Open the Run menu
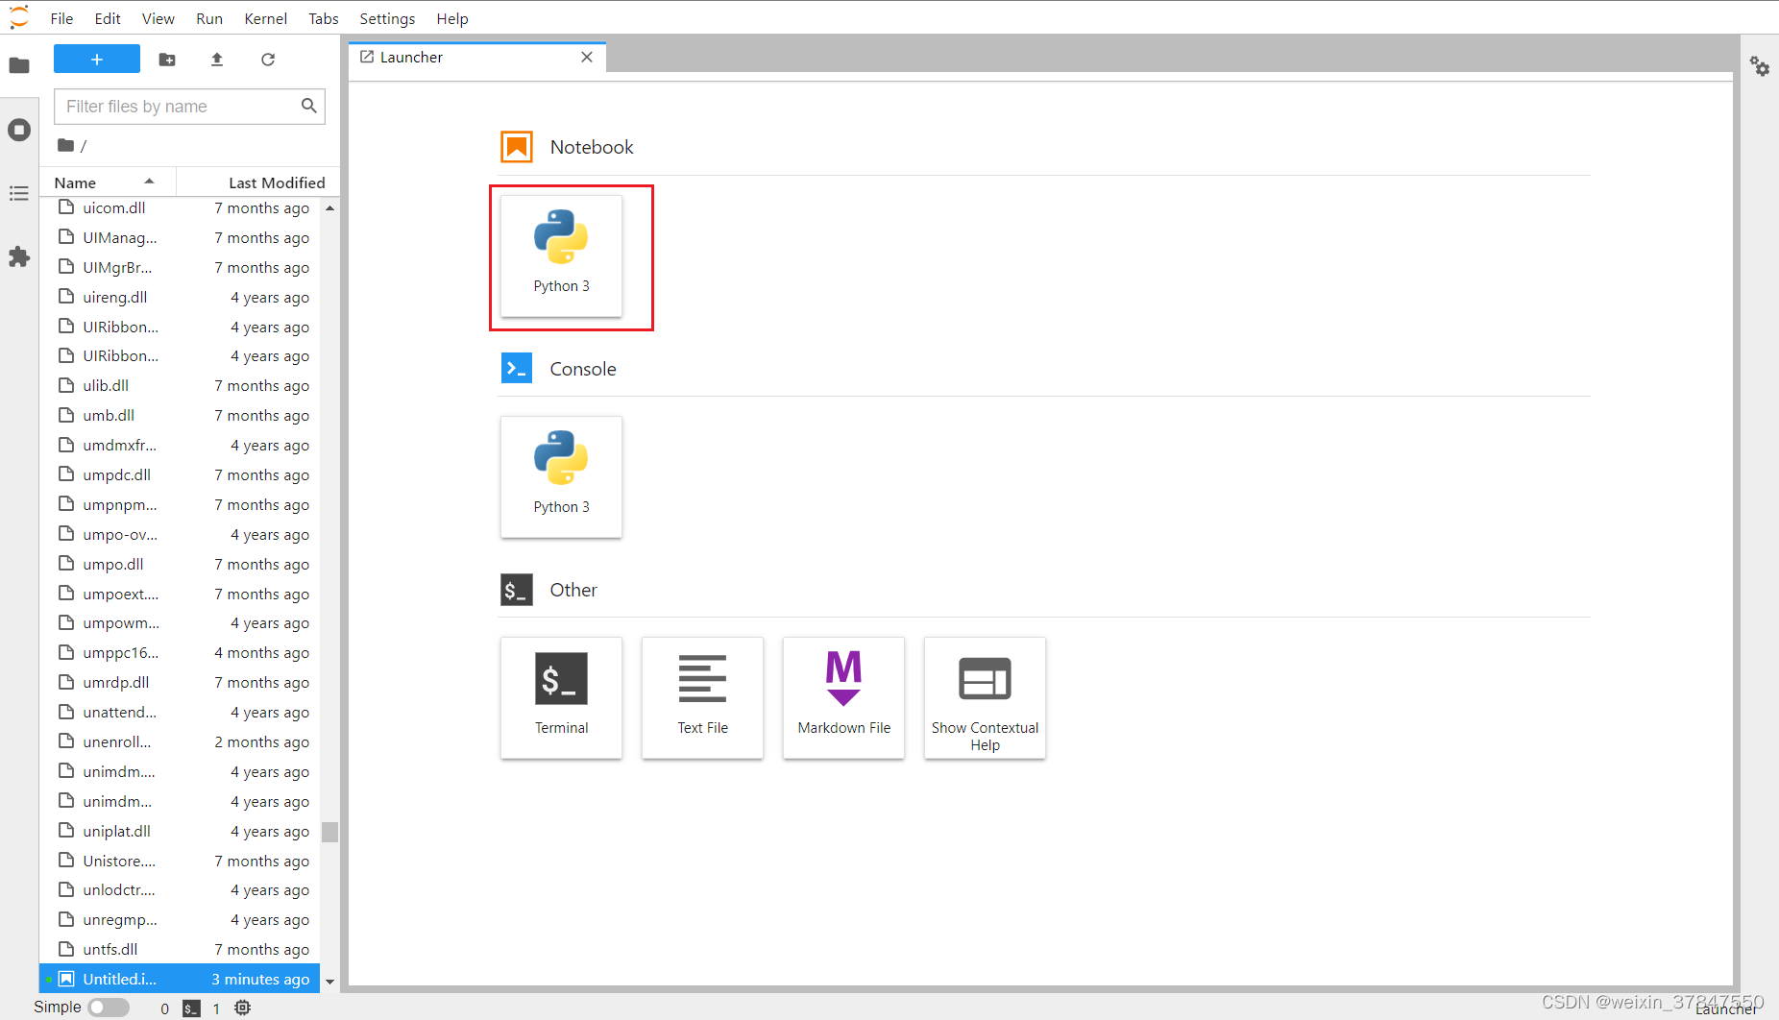This screenshot has height=1020, width=1779. [x=209, y=18]
